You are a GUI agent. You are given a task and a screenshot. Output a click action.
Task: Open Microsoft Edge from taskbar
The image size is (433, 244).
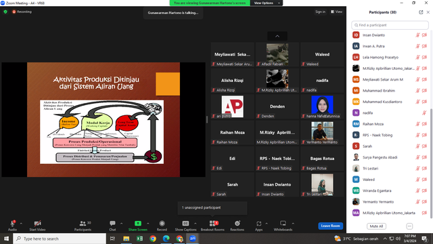(x=166, y=239)
